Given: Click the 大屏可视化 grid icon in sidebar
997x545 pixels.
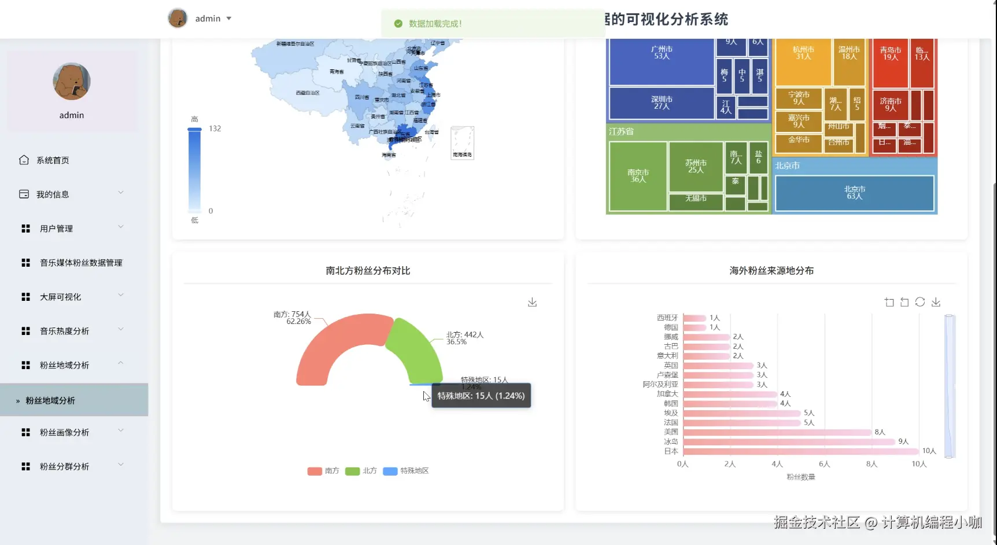Looking at the screenshot, I should pos(25,296).
